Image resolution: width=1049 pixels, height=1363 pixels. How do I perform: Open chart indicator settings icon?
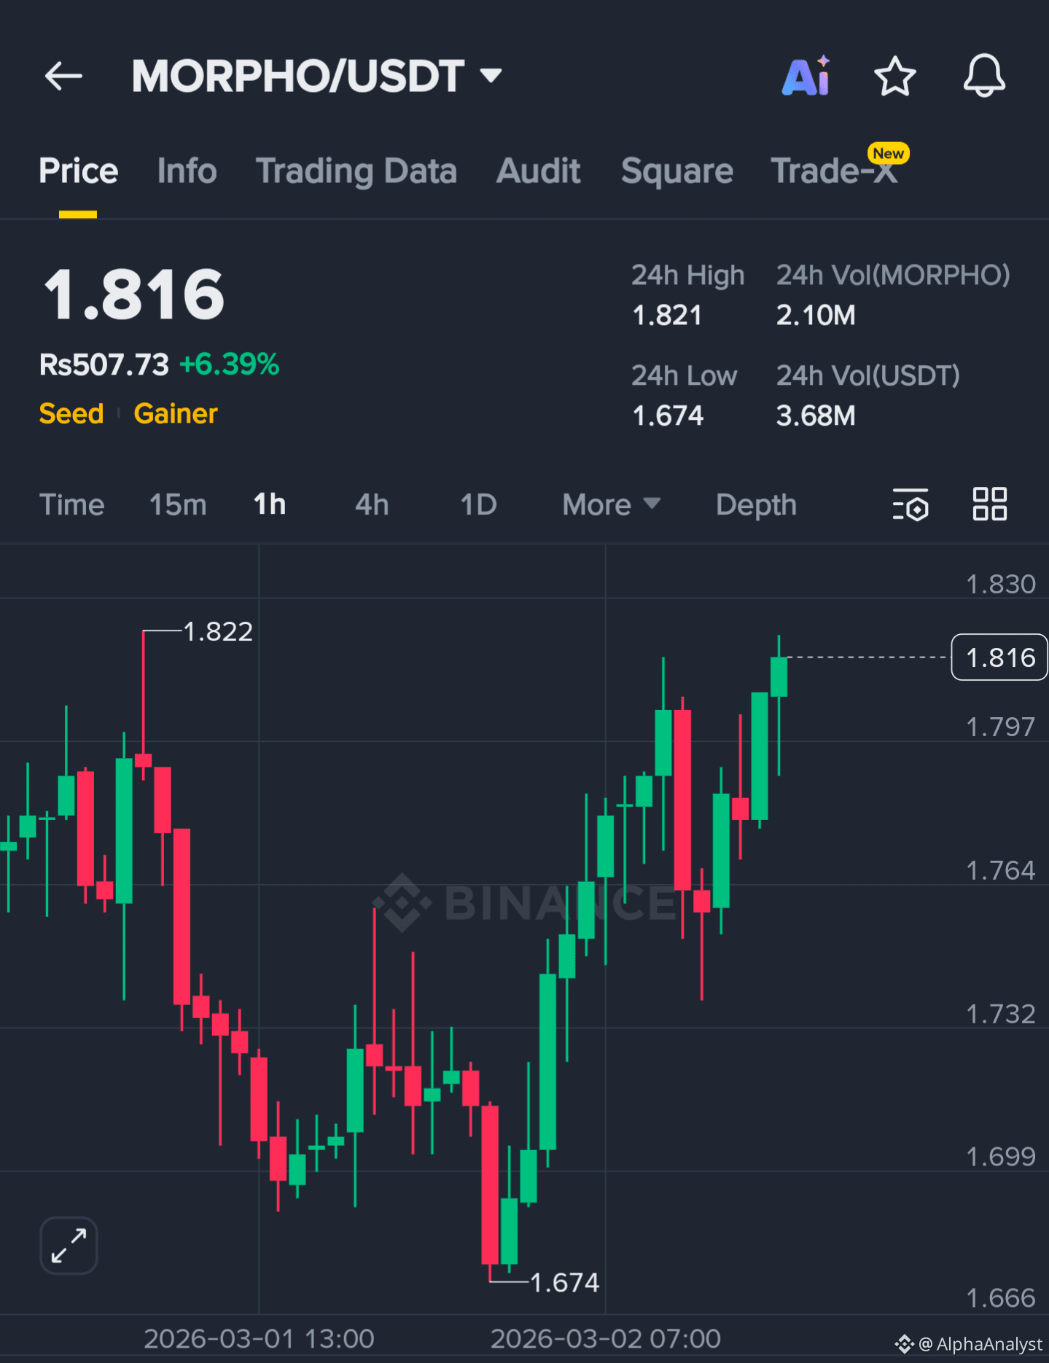tap(910, 504)
